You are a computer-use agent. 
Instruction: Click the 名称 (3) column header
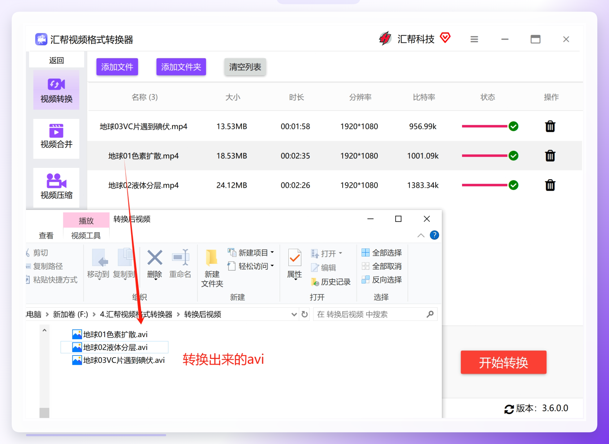coord(145,97)
